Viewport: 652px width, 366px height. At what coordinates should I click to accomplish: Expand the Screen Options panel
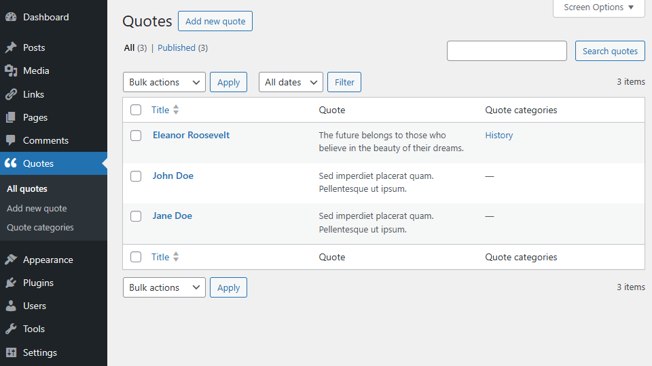[598, 7]
